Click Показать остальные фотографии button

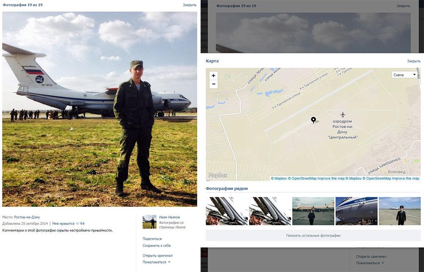tap(313, 236)
